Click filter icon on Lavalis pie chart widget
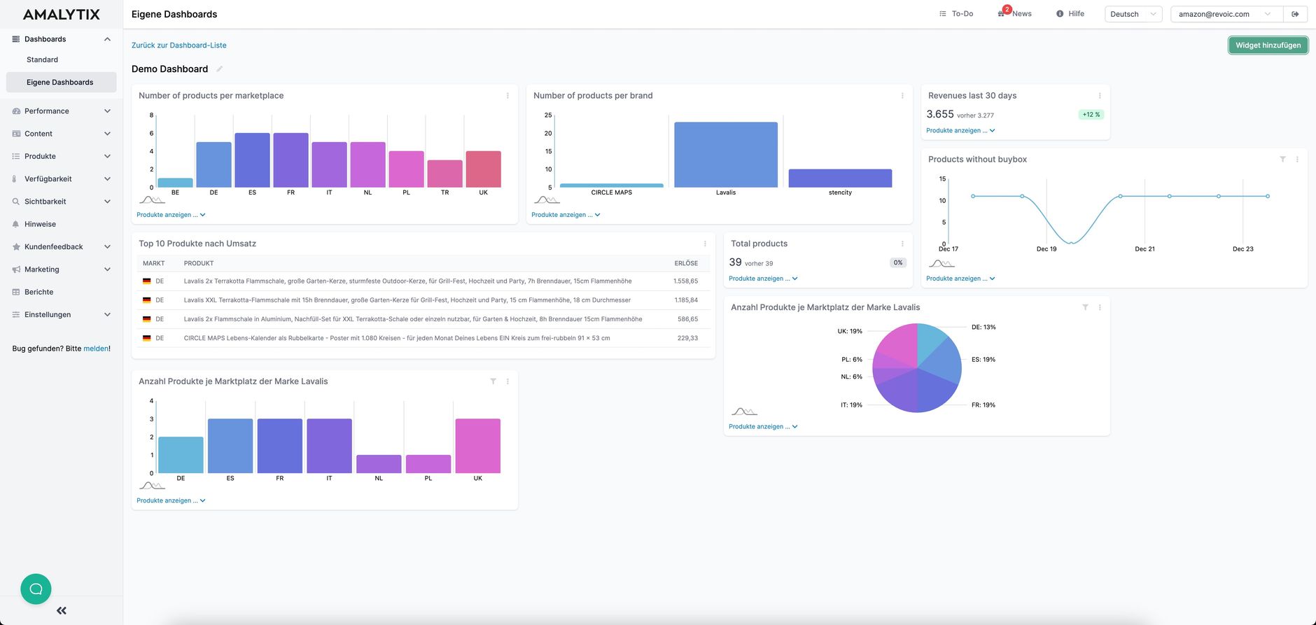Image resolution: width=1316 pixels, height=625 pixels. (x=1085, y=307)
